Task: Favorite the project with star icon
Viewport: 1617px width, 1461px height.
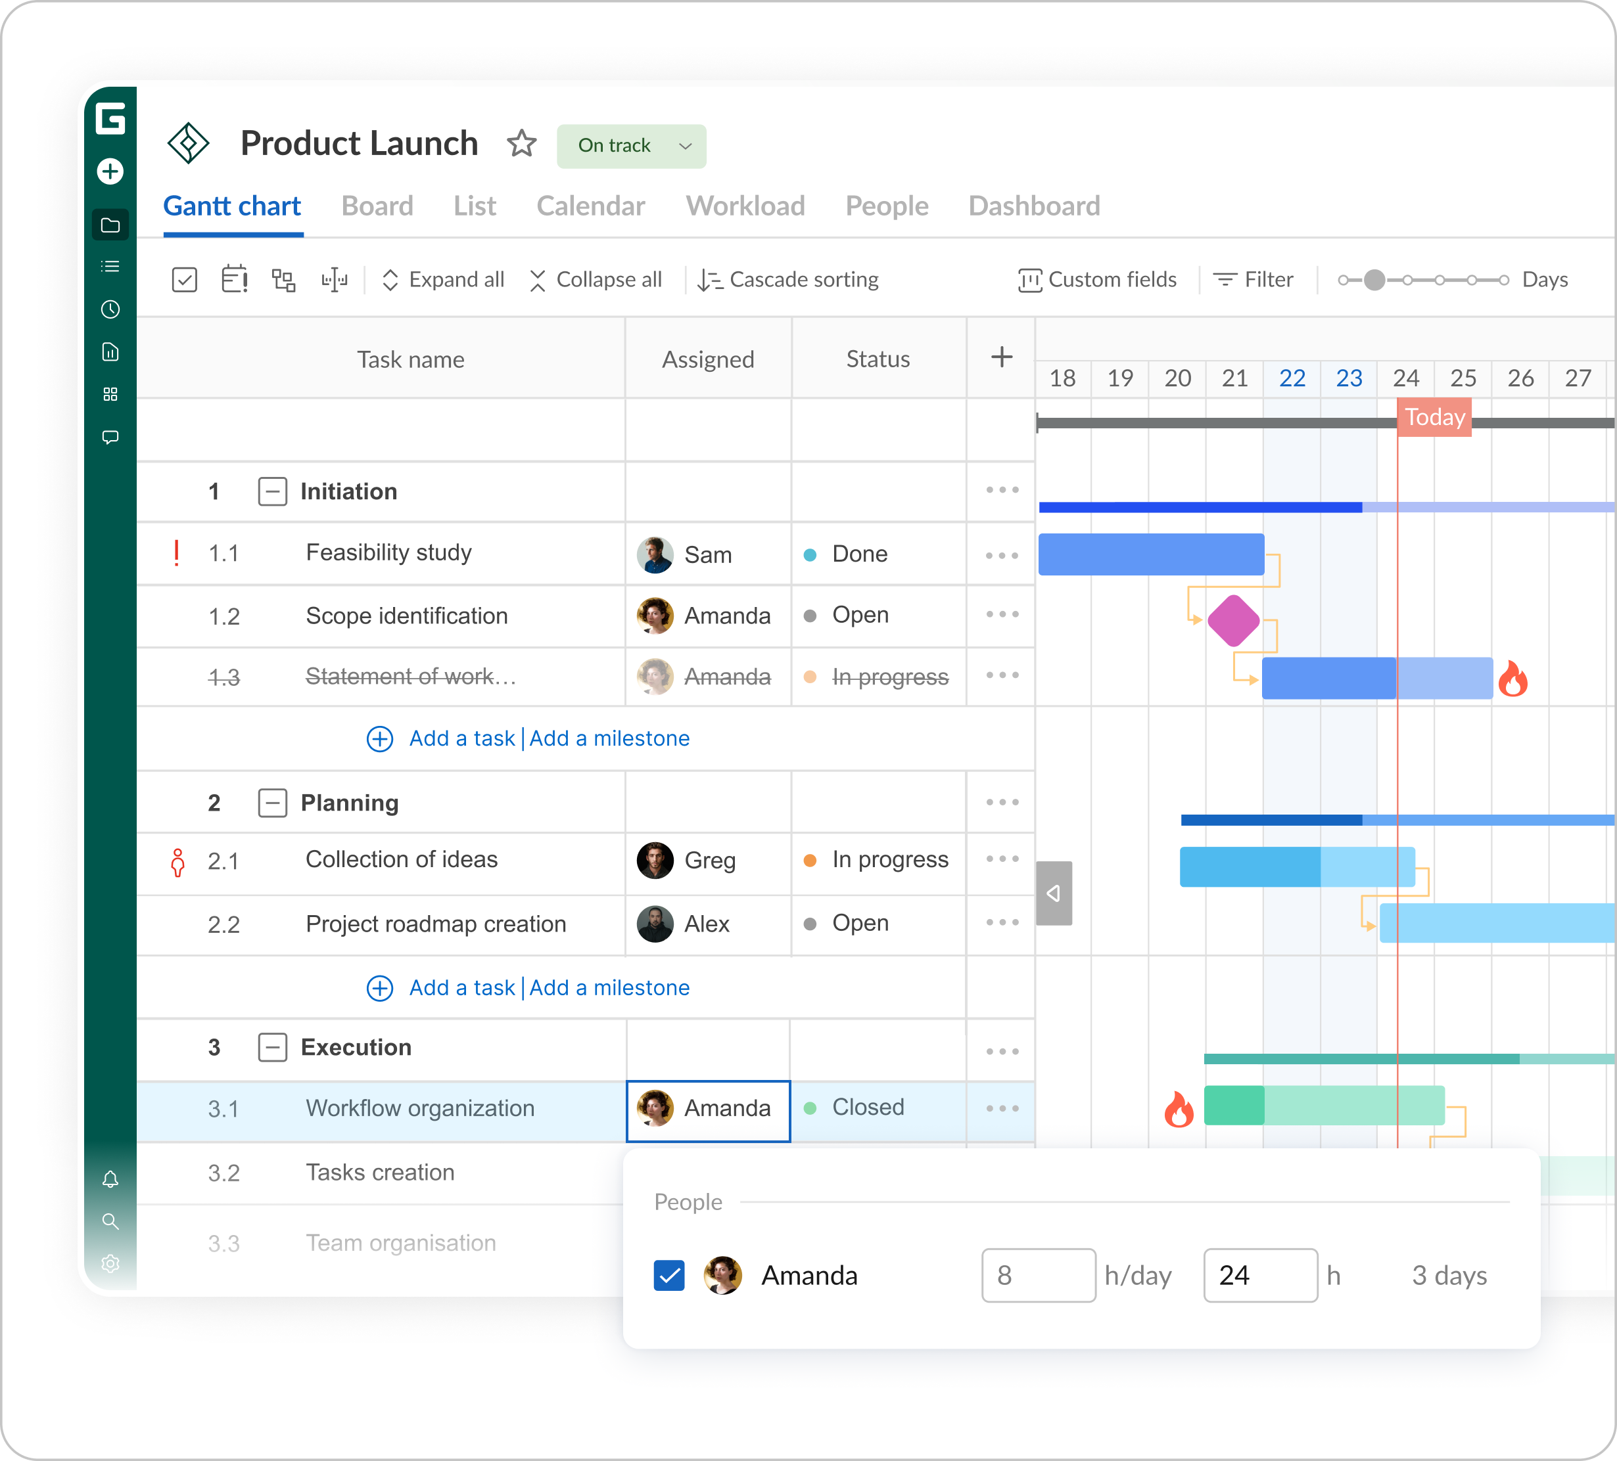Action: click(521, 145)
